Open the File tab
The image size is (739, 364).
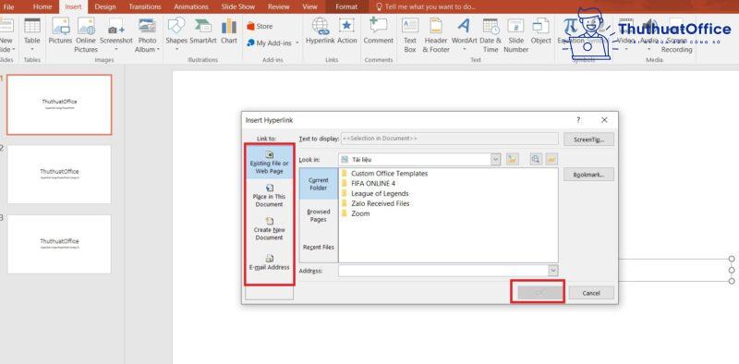(x=8, y=6)
